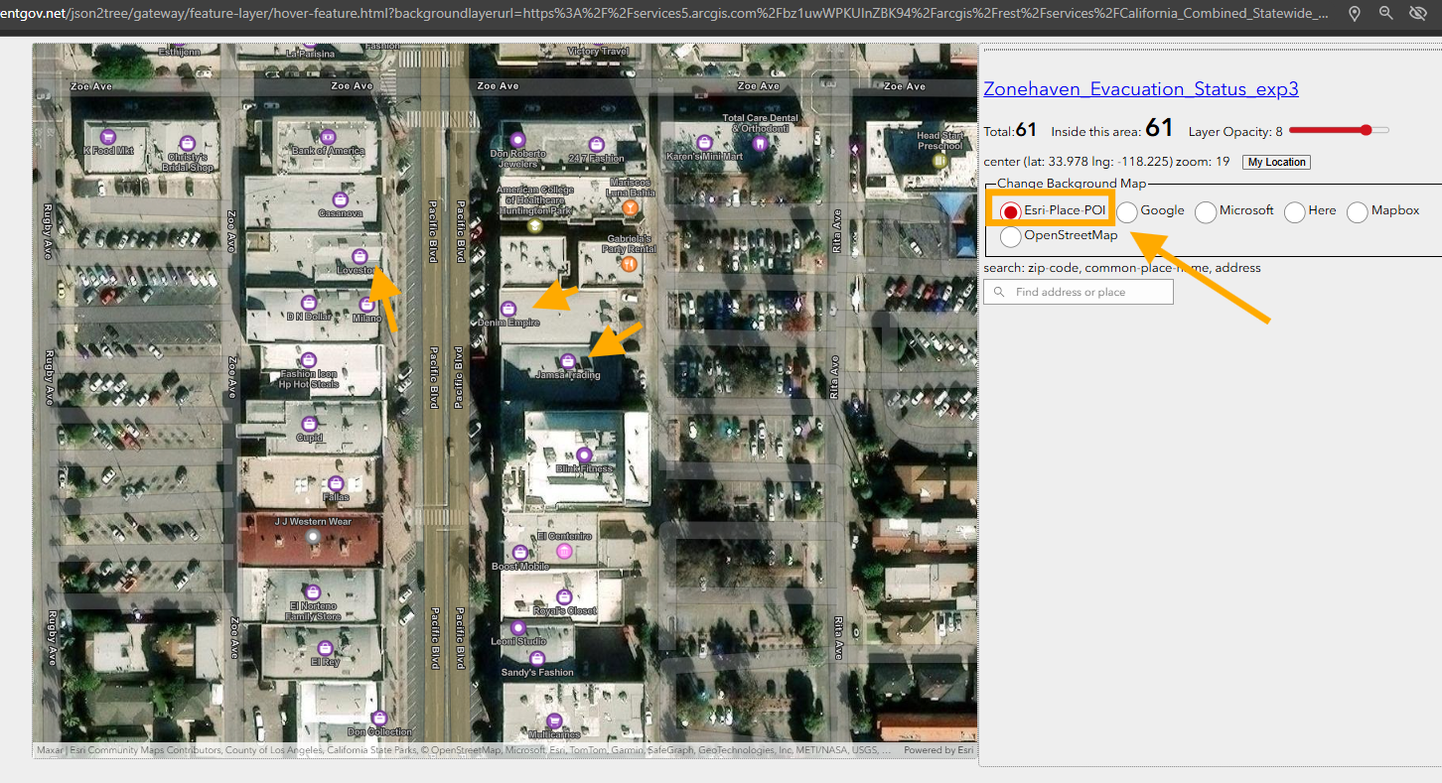Viewport: 1442px width, 783px height.
Task: Select the Milano shop marker
Action: (x=366, y=305)
